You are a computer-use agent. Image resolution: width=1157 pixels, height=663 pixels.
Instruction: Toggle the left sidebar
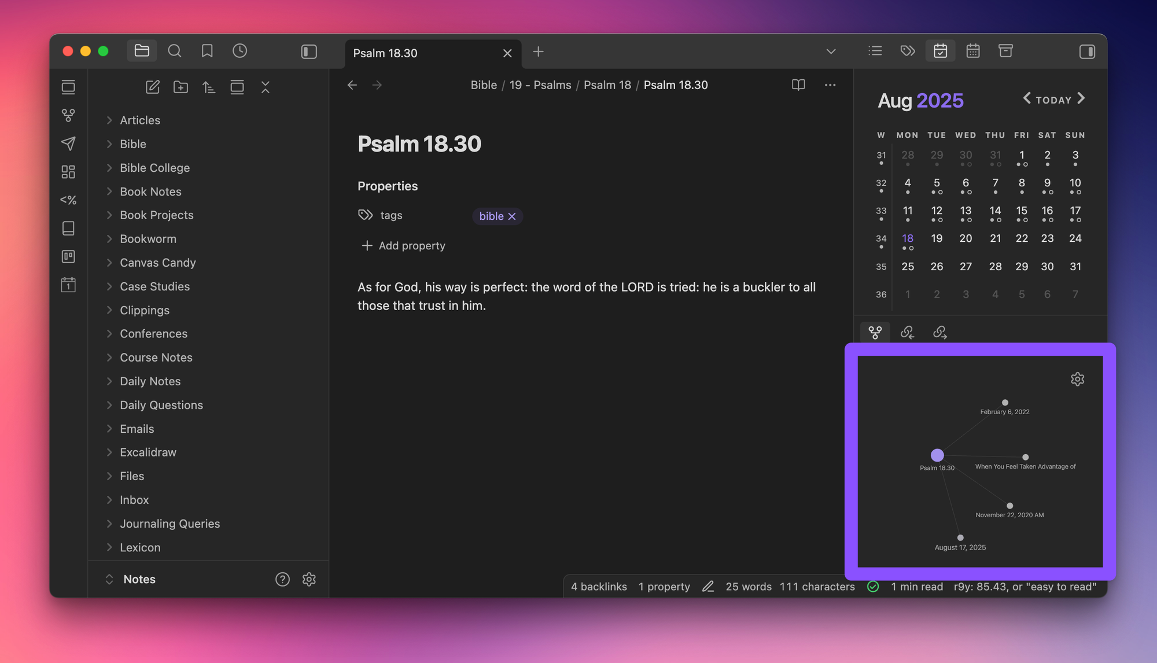(309, 51)
